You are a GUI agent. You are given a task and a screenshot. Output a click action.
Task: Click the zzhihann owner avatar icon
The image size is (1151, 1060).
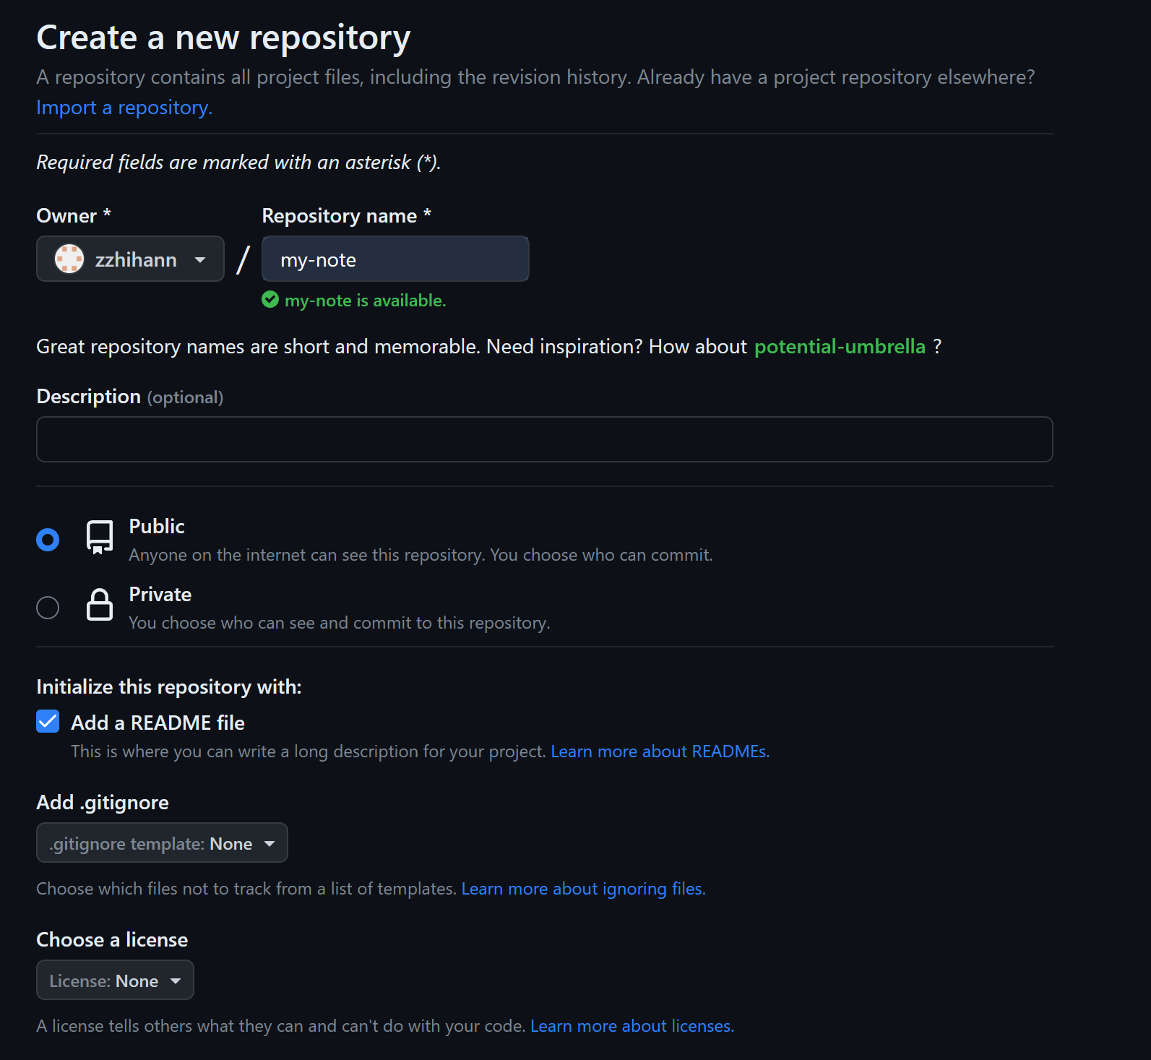tap(69, 259)
